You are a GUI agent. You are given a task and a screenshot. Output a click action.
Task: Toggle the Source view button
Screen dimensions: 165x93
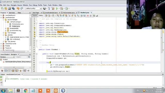[x=35, y=16]
